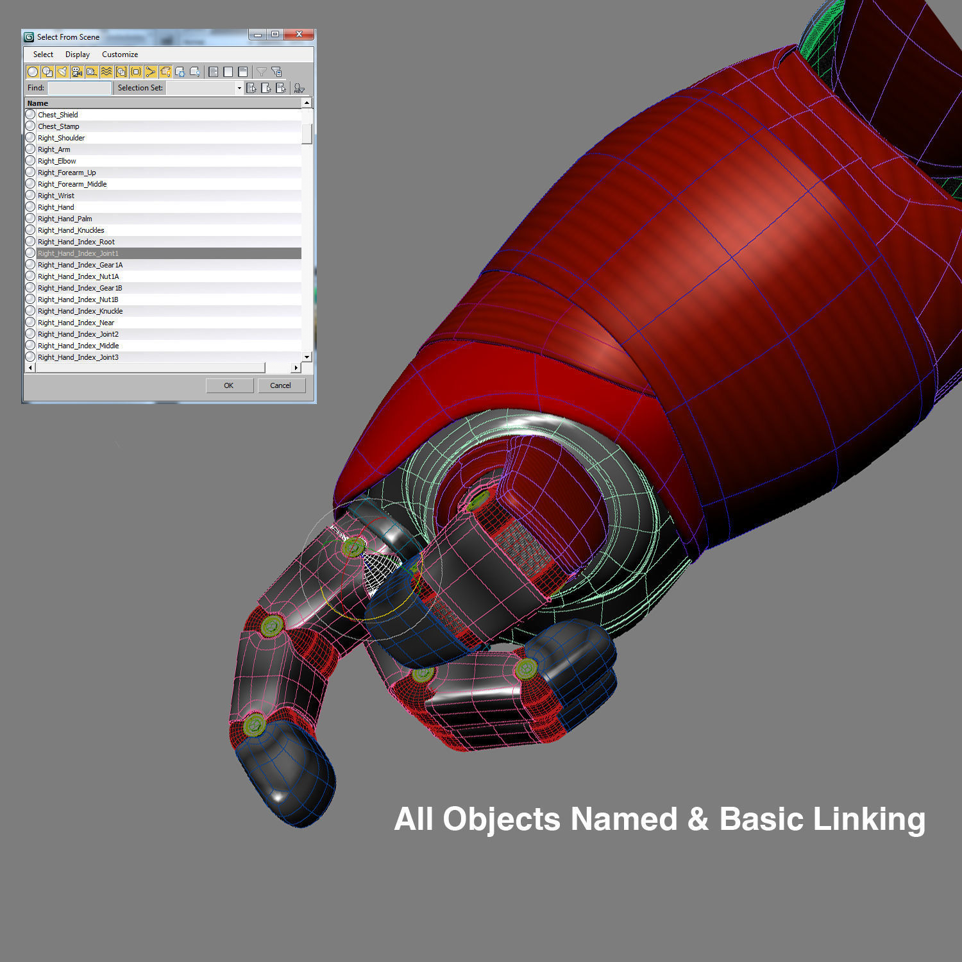This screenshot has width=962, height=962.
Task: Select the Right_Hand_Index_Knuckle object row
Action: pyautogui.click(x=163, y=311)
